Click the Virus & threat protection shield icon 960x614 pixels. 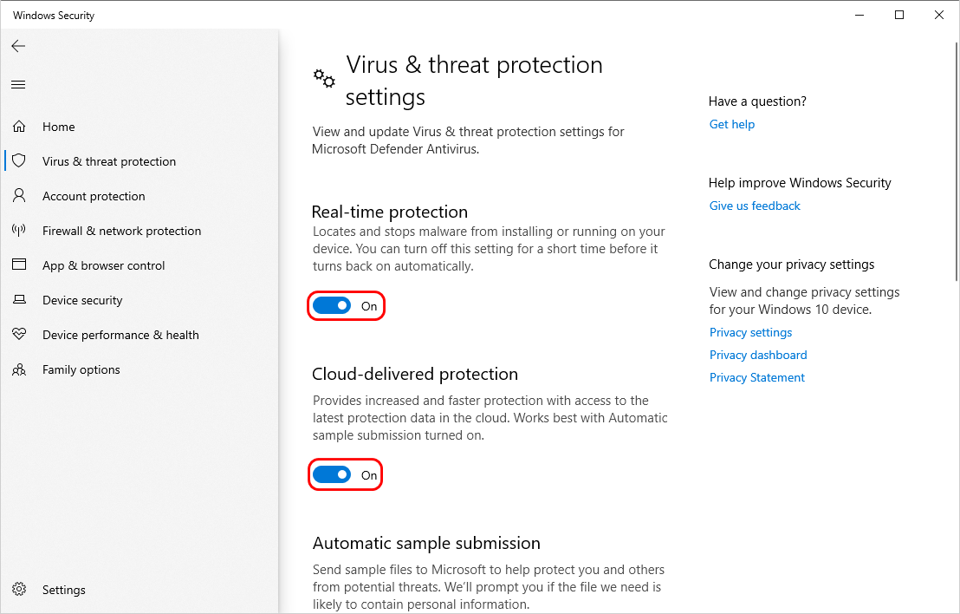pos(18,161)
